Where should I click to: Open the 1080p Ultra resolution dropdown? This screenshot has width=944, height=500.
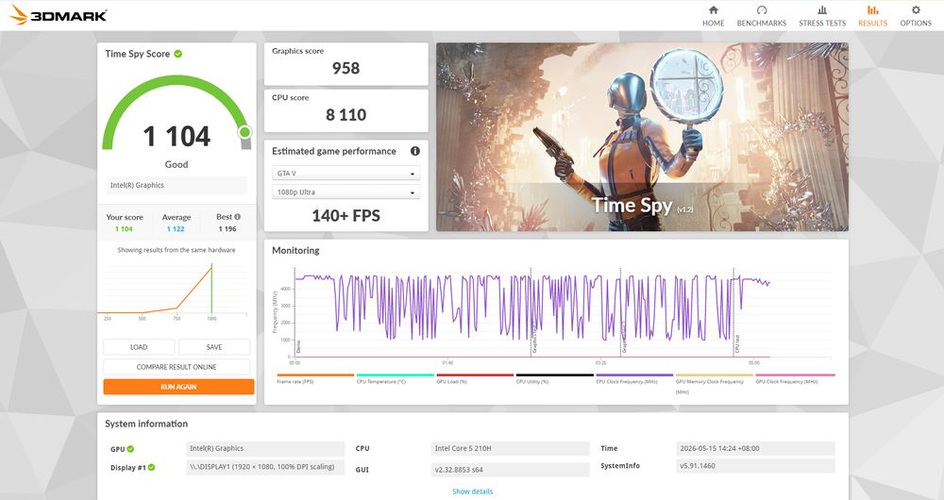click(x=346, y=192)
